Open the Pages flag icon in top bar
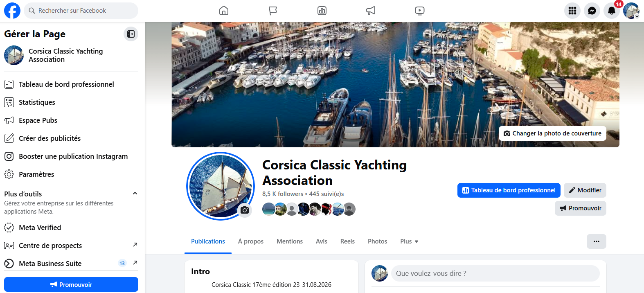Viewport: 644px width, 293px height. [x=273, y=11]
